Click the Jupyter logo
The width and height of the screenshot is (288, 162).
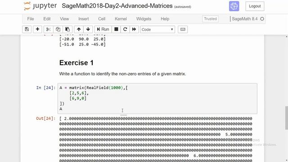[x=40, y=6]
